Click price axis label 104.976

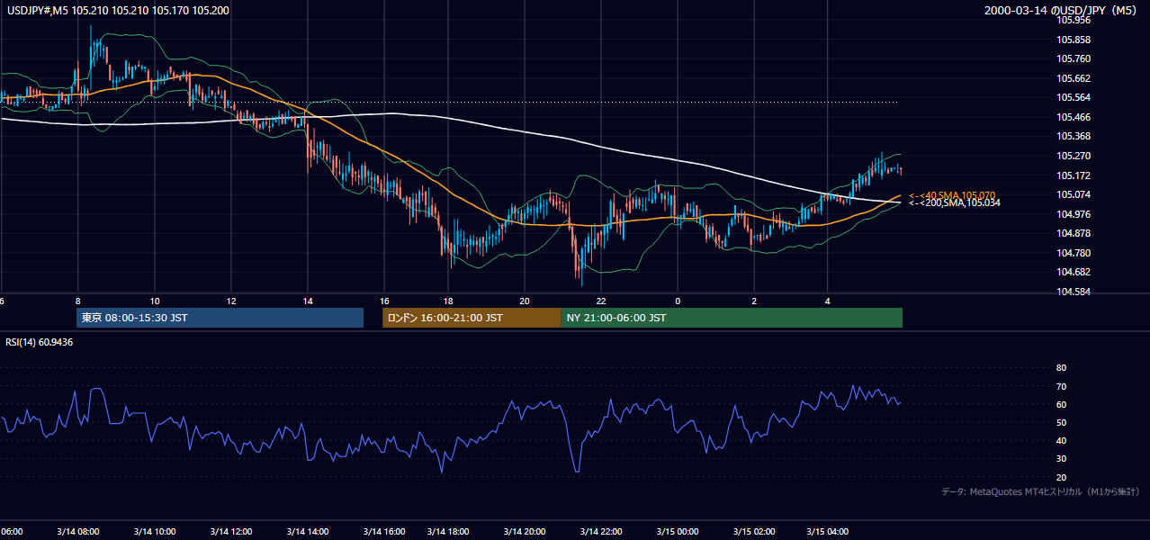(x=1074, y=214)
